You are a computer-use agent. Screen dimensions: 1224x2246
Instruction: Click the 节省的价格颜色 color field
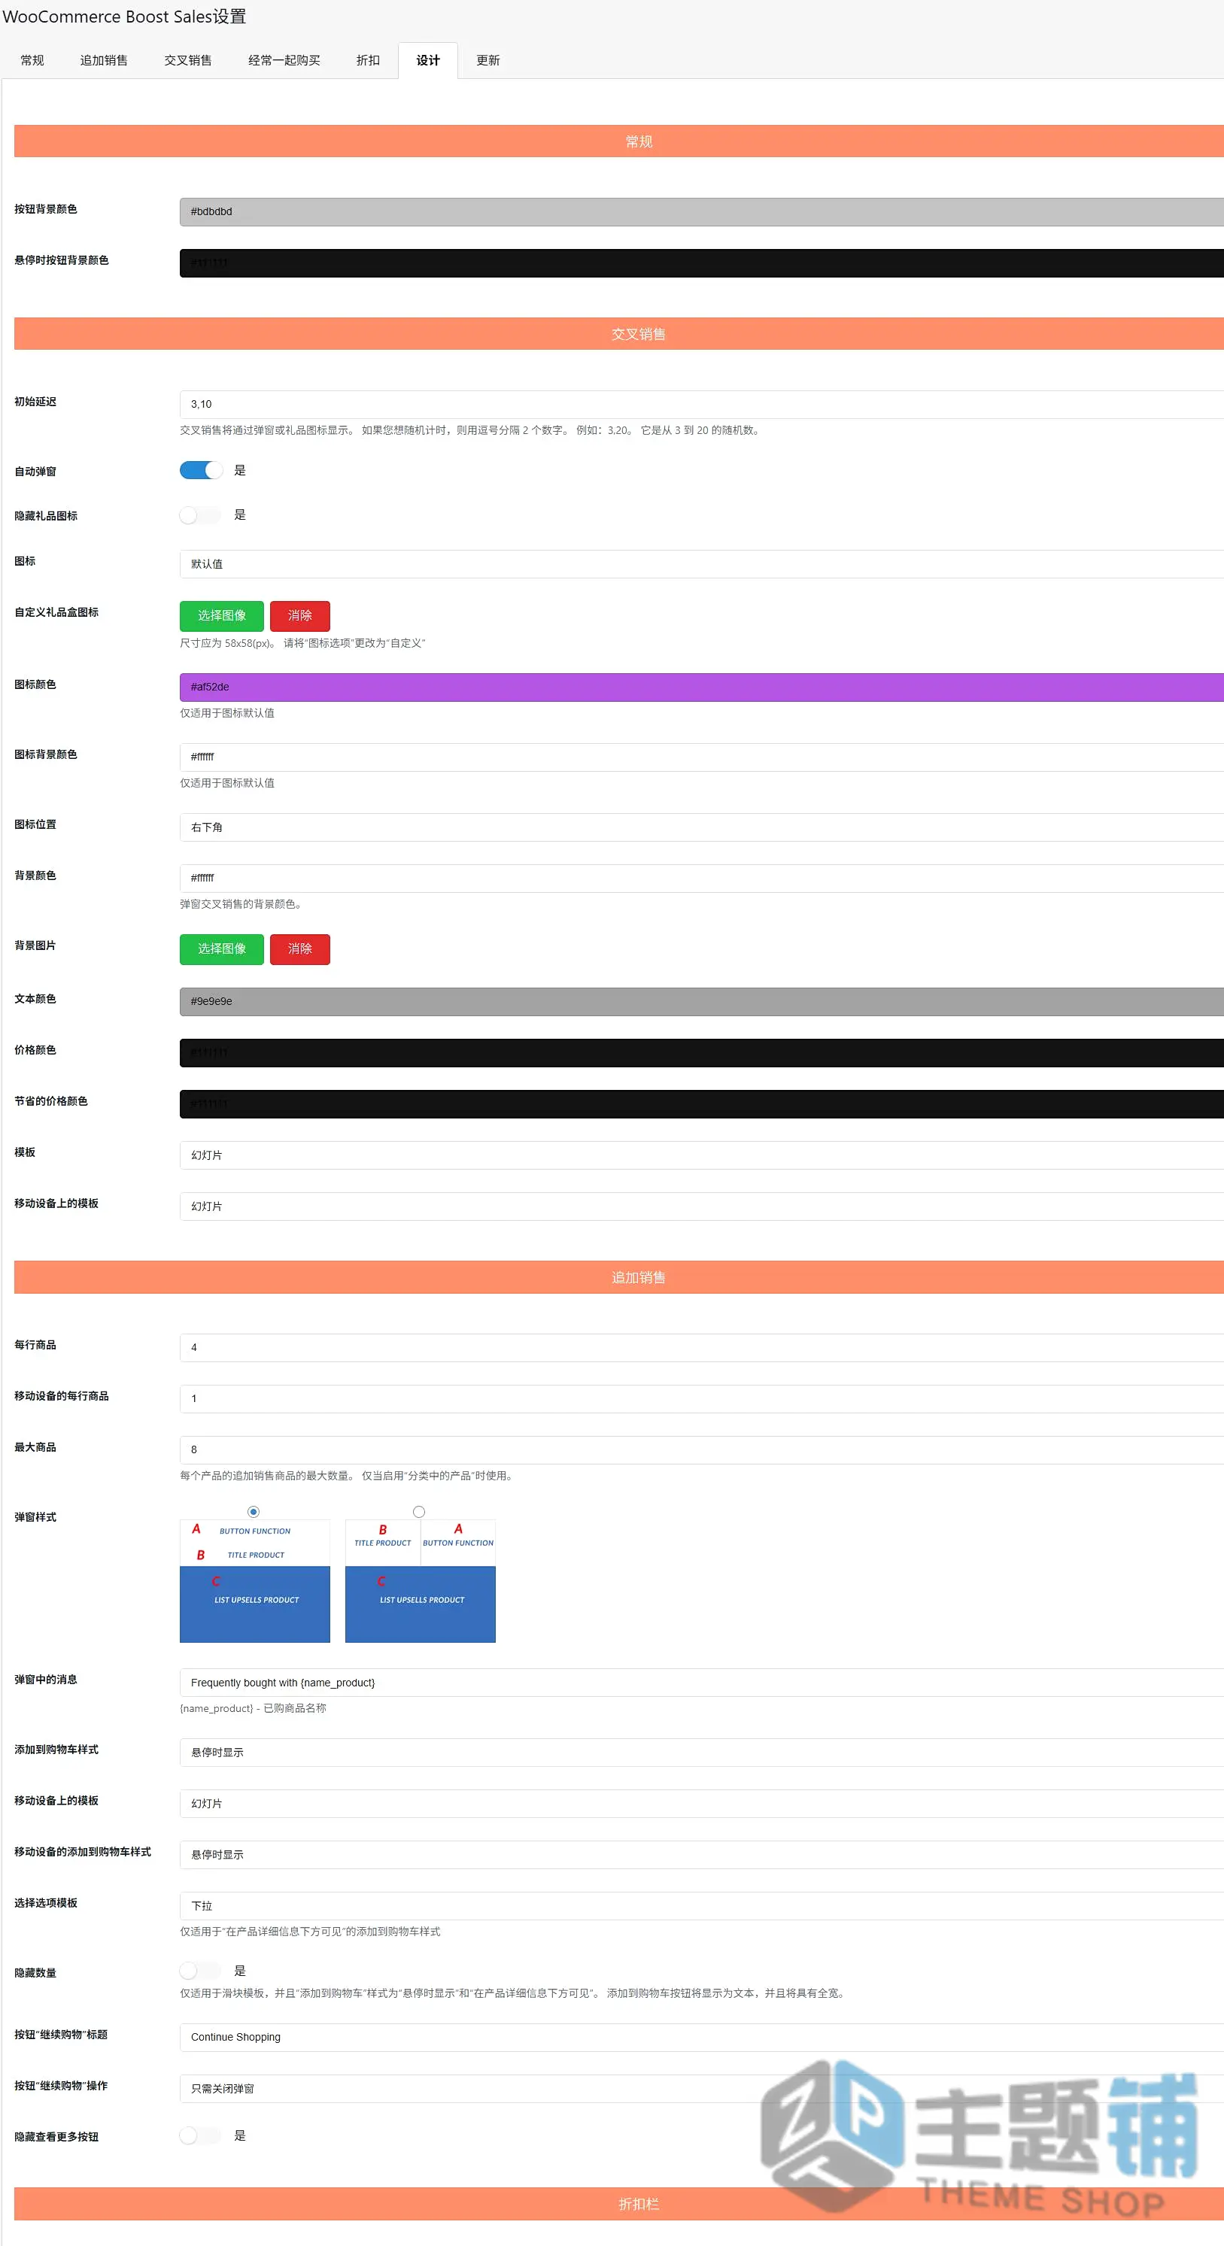(x=702, y=1103)
